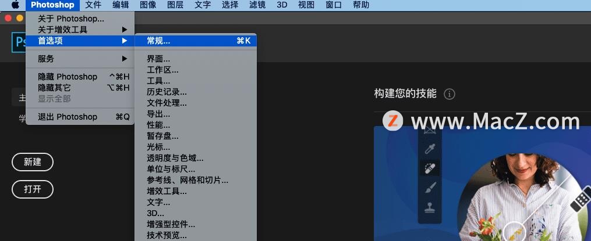
Task: Open the 3D menu in menu bar
Action: pos(282,5)
